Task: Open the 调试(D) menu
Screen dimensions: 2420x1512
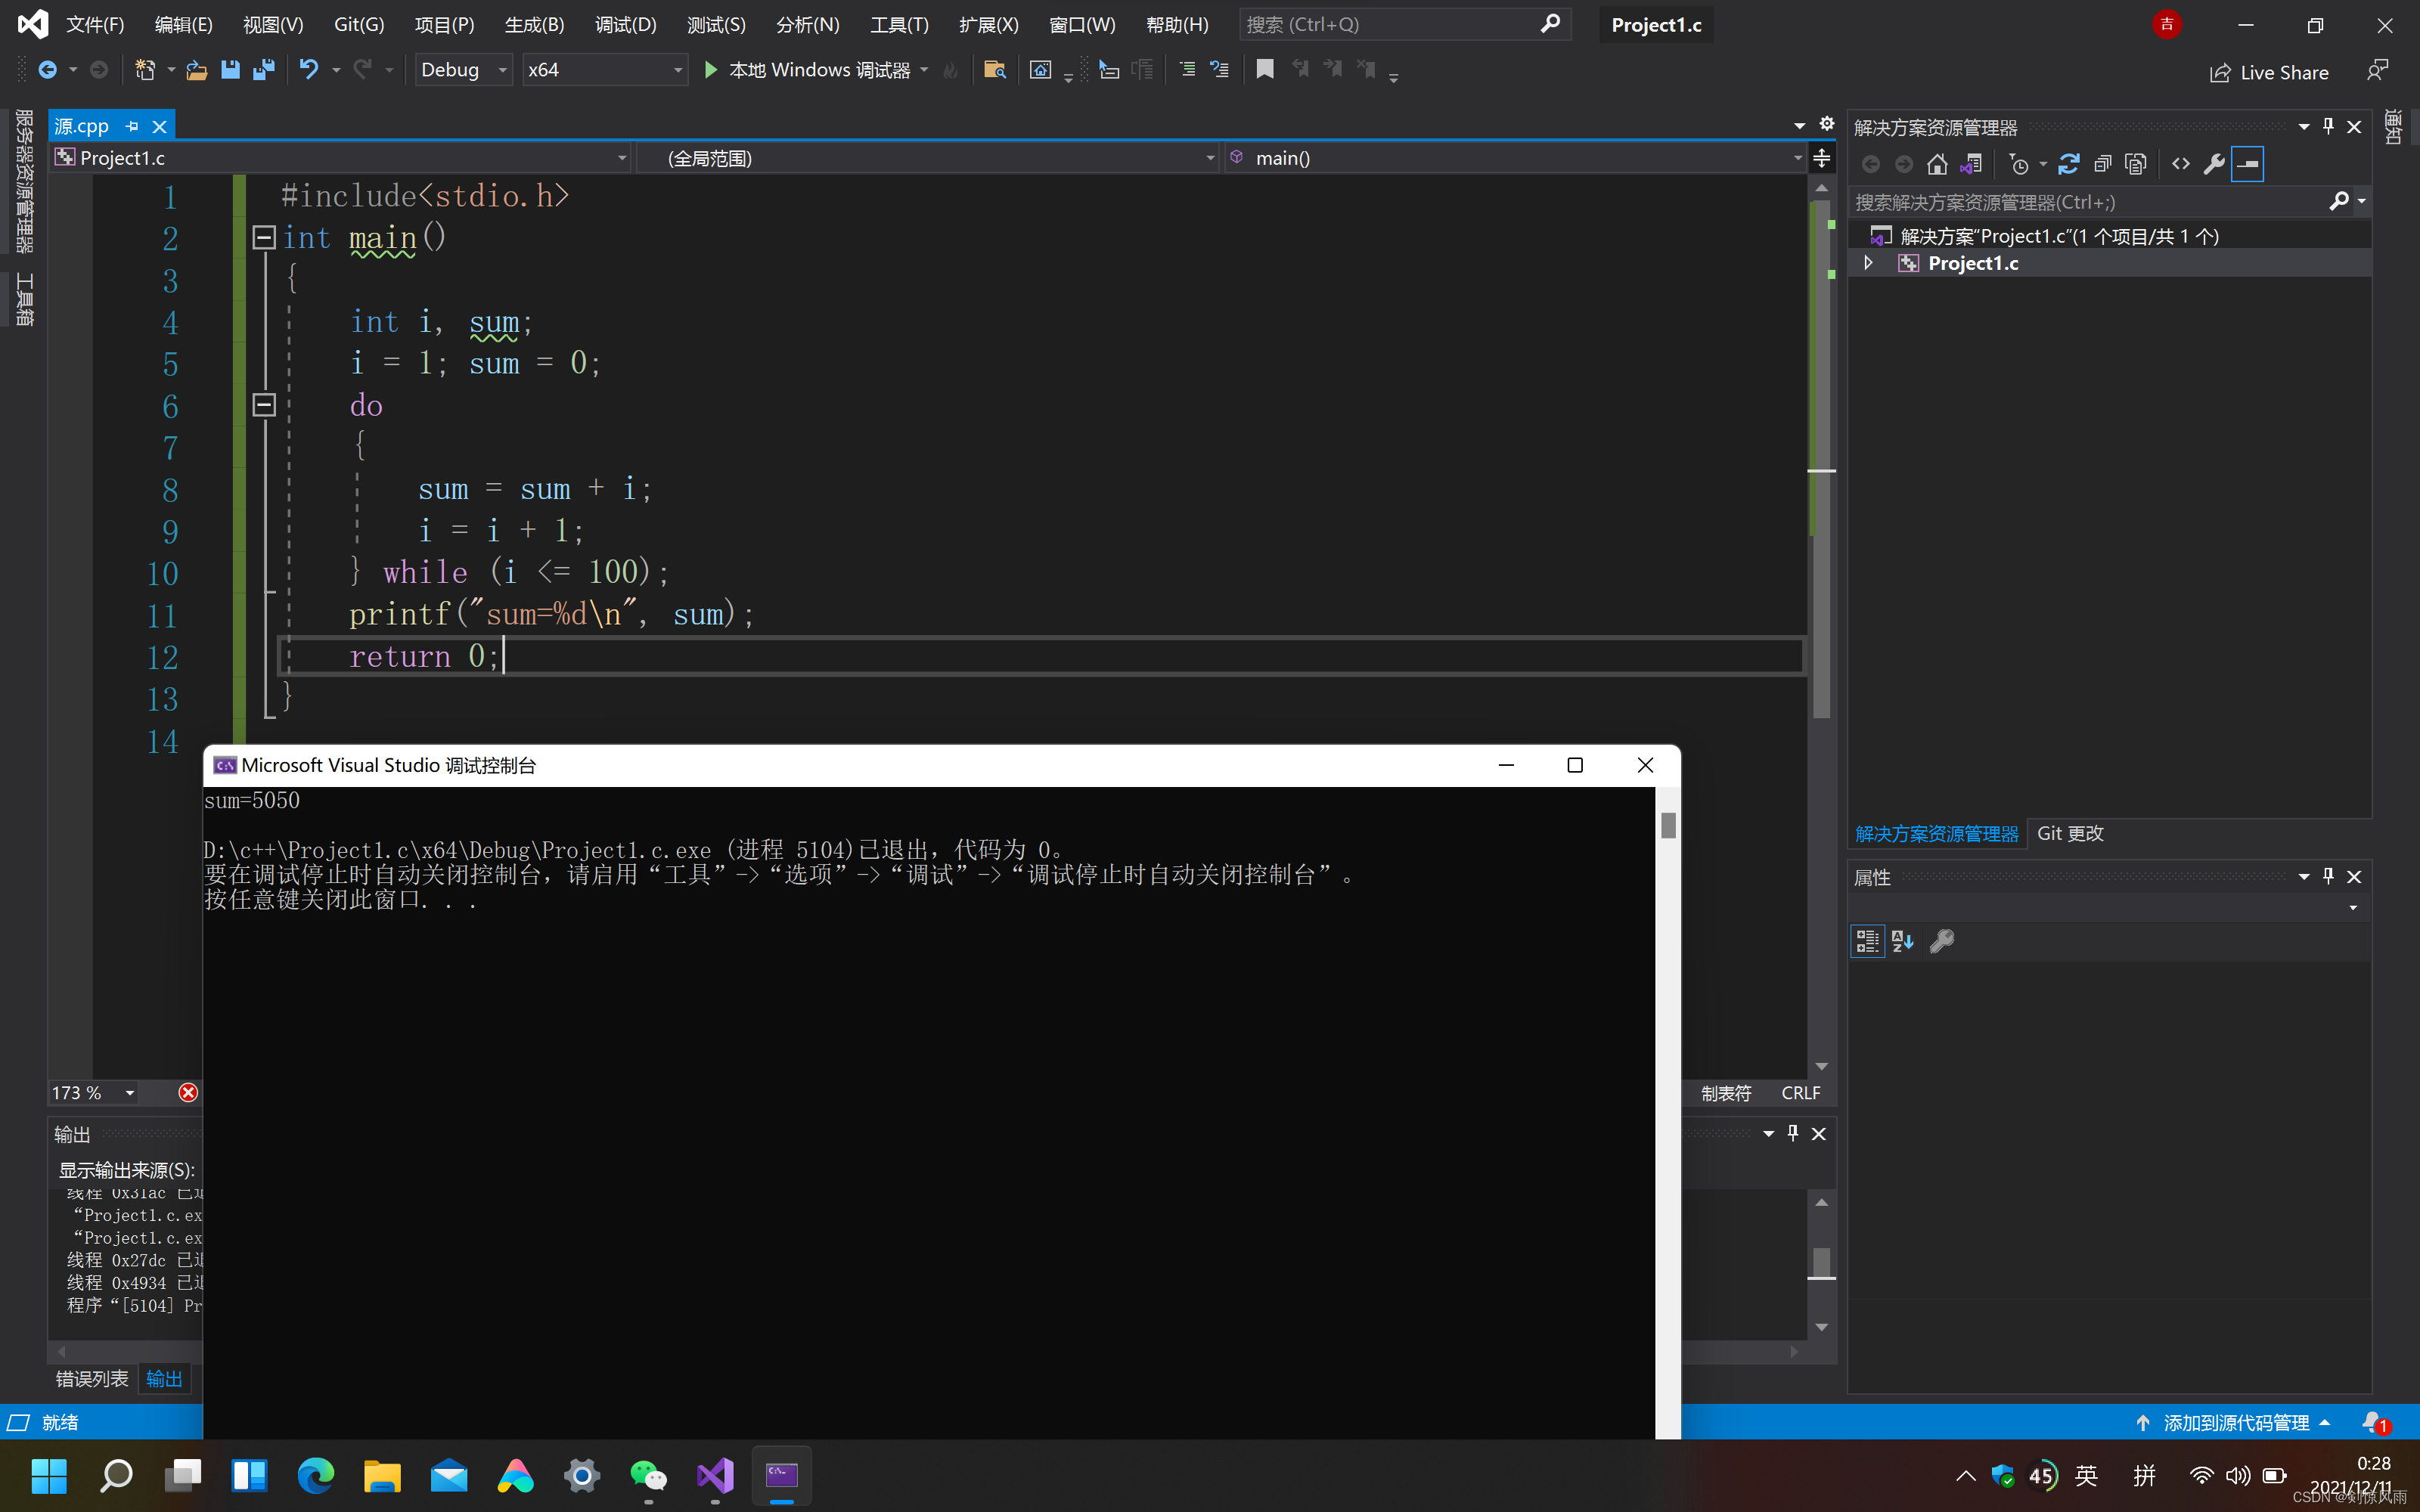Action: point(625,24)
